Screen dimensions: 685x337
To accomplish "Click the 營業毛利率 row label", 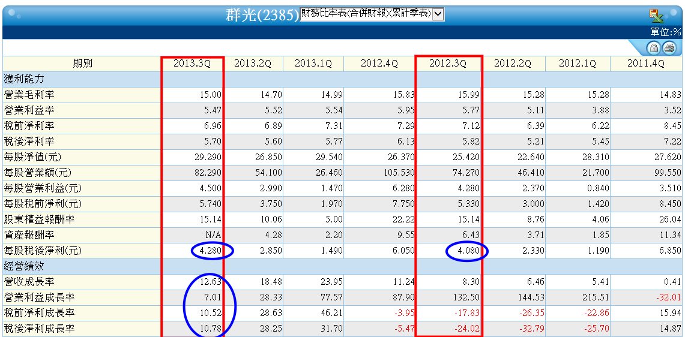I will pos(29,95).
